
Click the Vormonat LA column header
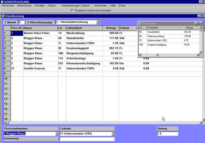[143, 28]
